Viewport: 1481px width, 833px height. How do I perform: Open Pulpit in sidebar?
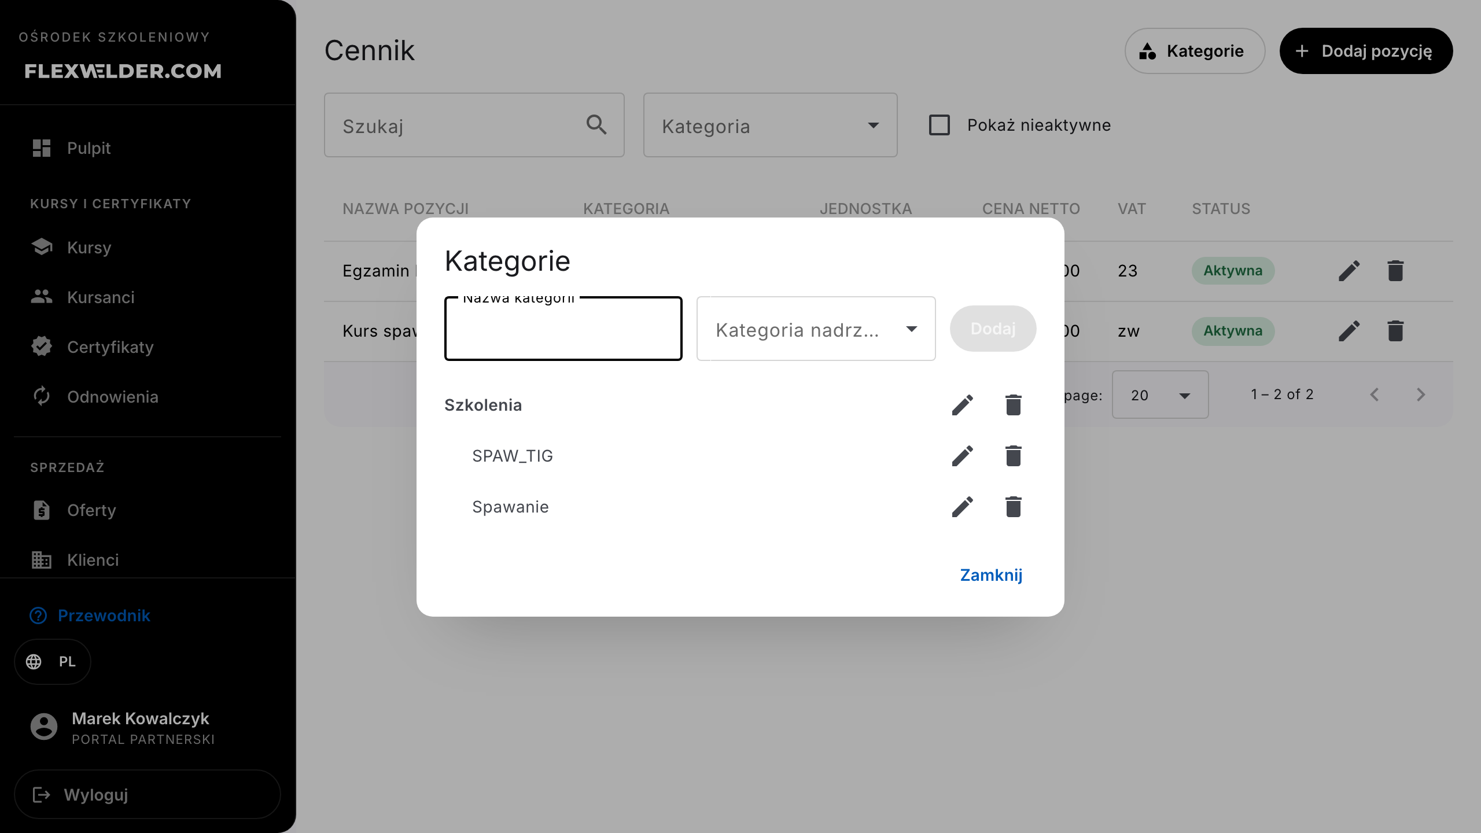click(x=148, y=148)
